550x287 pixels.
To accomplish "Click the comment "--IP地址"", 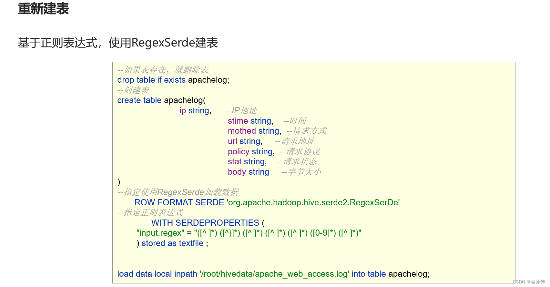I will [x=241, y=111].
